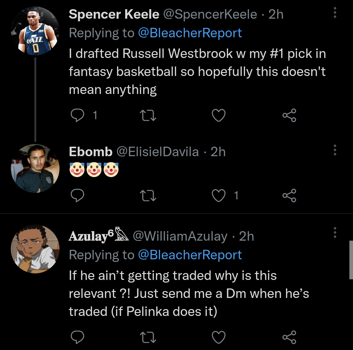Screen dimensions: 353x350
Task: Retweet Ebomb's clown emoji tweet
Action: click(148, 195)
